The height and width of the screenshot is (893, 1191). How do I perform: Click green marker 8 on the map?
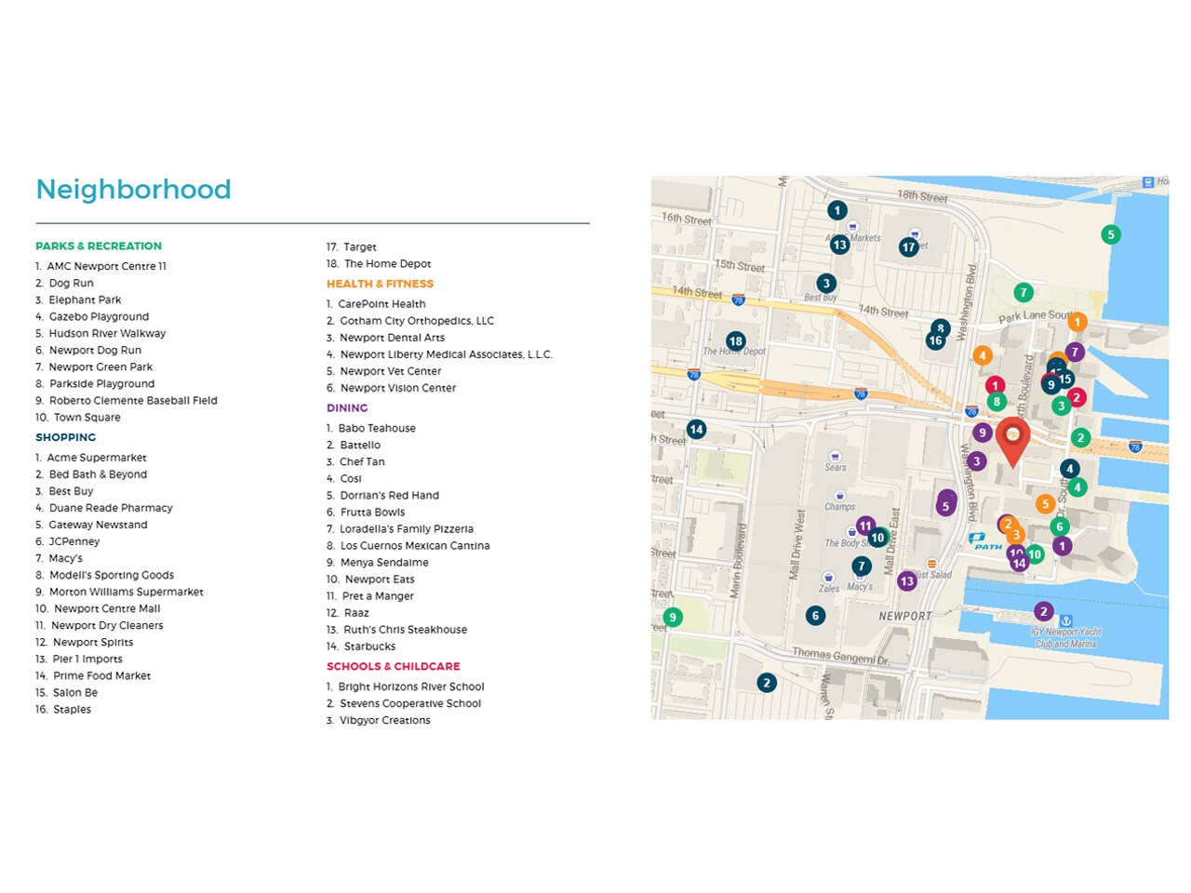tap(997, 402)
